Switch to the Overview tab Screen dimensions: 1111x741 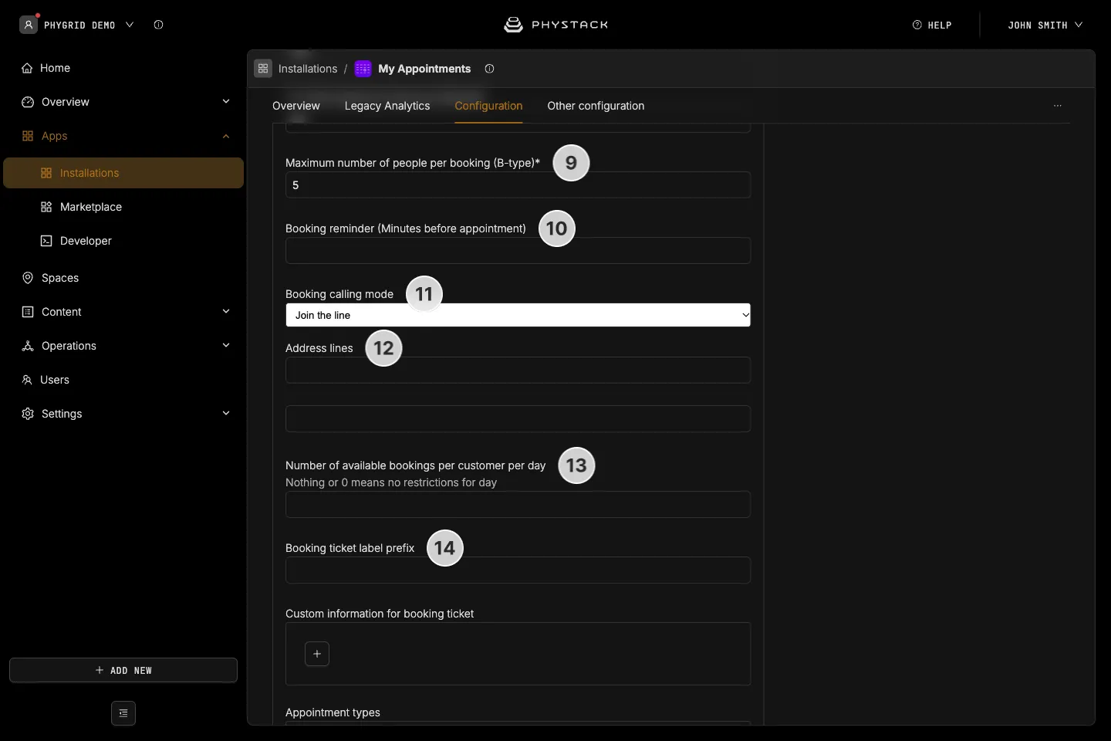pos(296,106)
